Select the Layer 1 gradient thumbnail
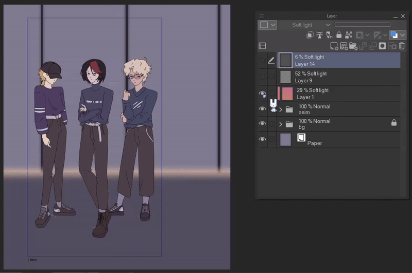The height and width of the screenshot is (273, 412). (287, 94)
